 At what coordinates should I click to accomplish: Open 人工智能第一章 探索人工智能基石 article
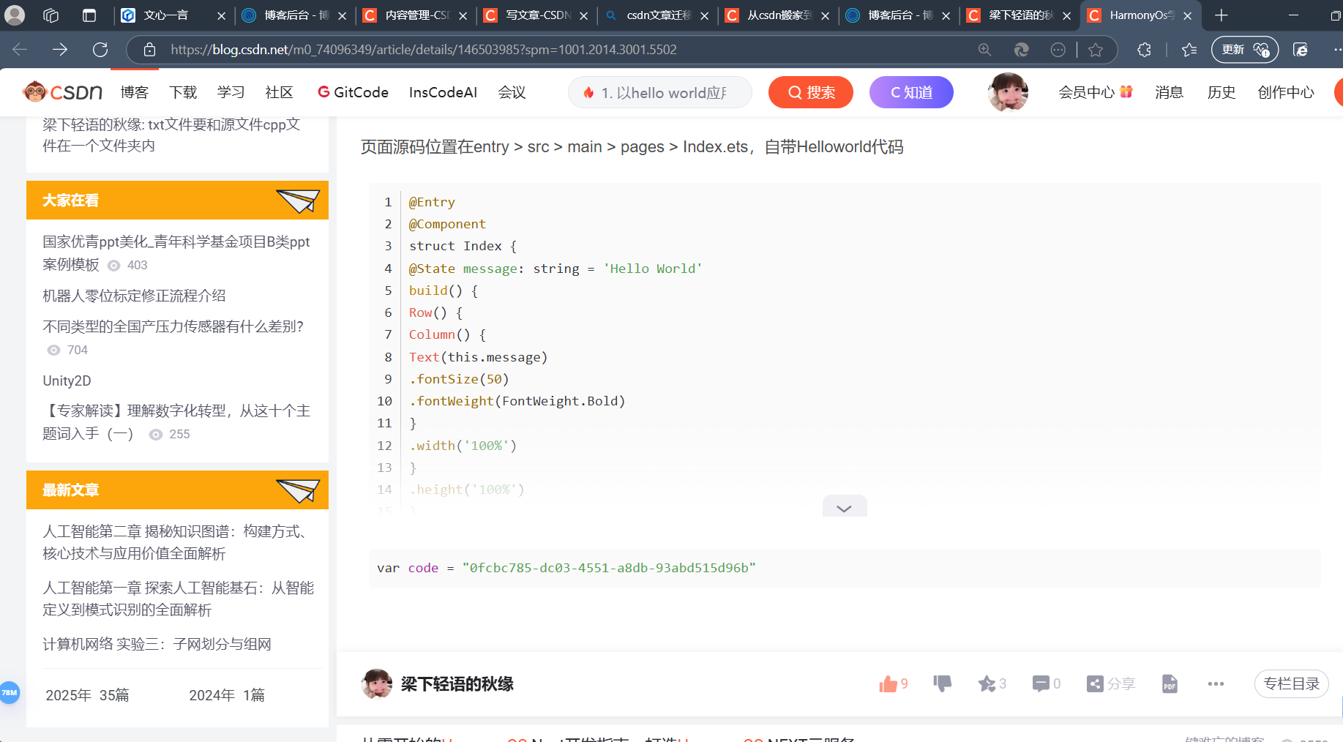coord(178,599)
